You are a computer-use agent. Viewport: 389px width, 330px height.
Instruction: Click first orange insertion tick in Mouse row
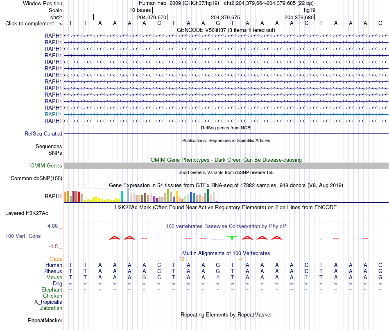click(x=182, y=277)
